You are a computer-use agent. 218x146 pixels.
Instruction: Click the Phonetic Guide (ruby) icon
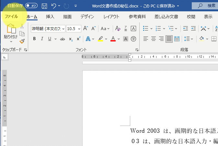point(126,28)
